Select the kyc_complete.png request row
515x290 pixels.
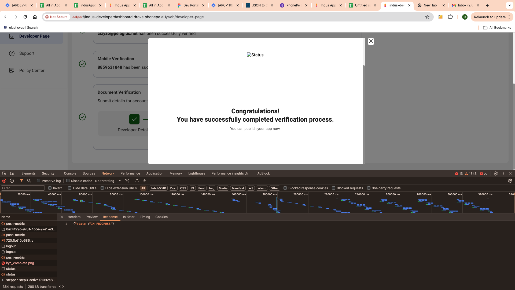(x=28, y=263)
